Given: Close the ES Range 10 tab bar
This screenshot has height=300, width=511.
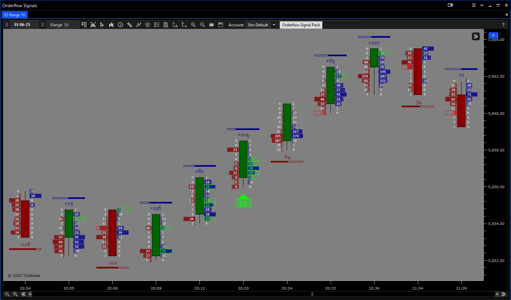Looking at the screenshot, I should 506,15.
